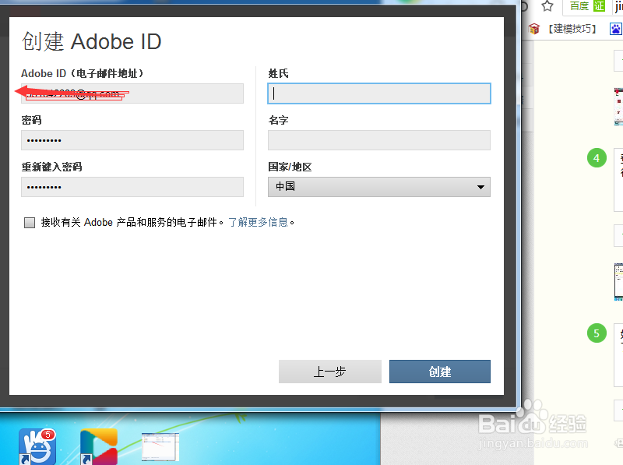The image size is (623, 465).
Task: Click the 建模技巧 bookmark cube icon
Action: tap(534, 29)
